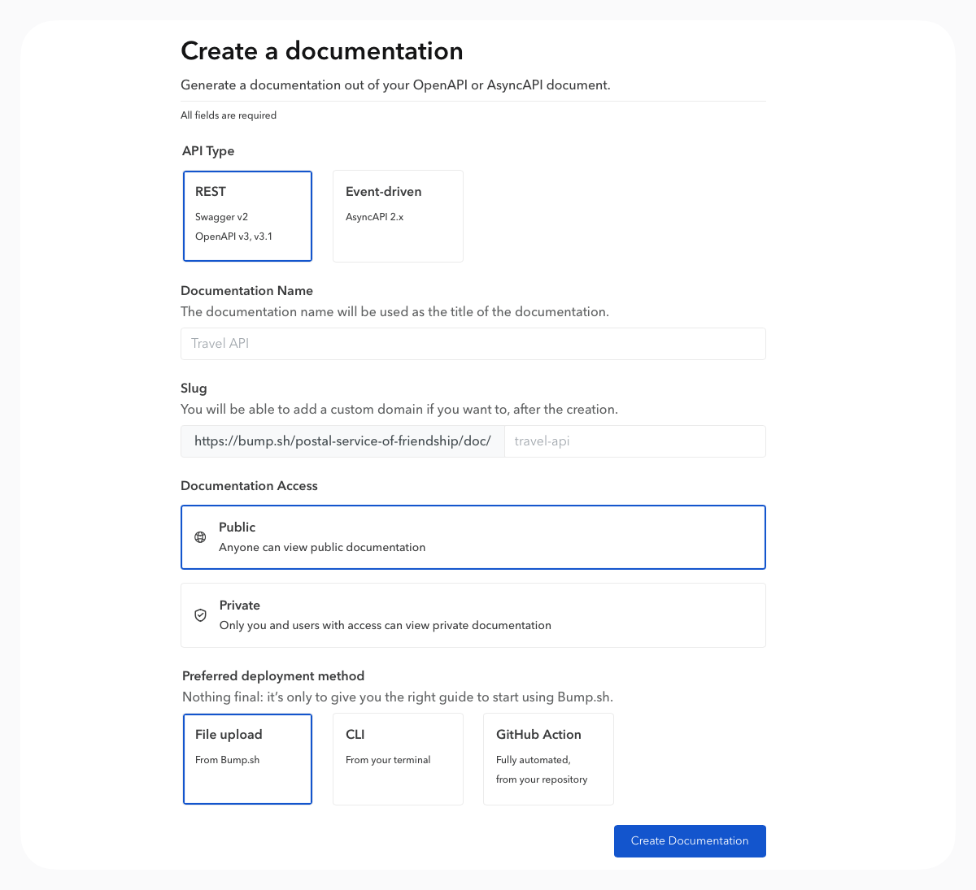Click the Slug field label
The width and height of the screenshot is (976, 890).
point(194,389)
